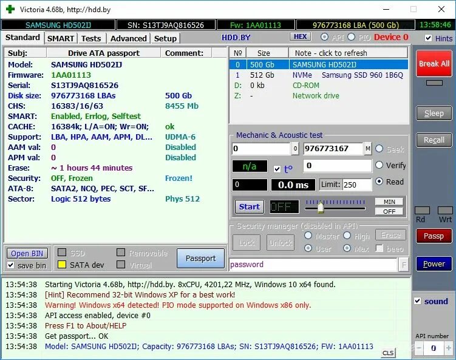Click the red Passp button

pos(434,236)
